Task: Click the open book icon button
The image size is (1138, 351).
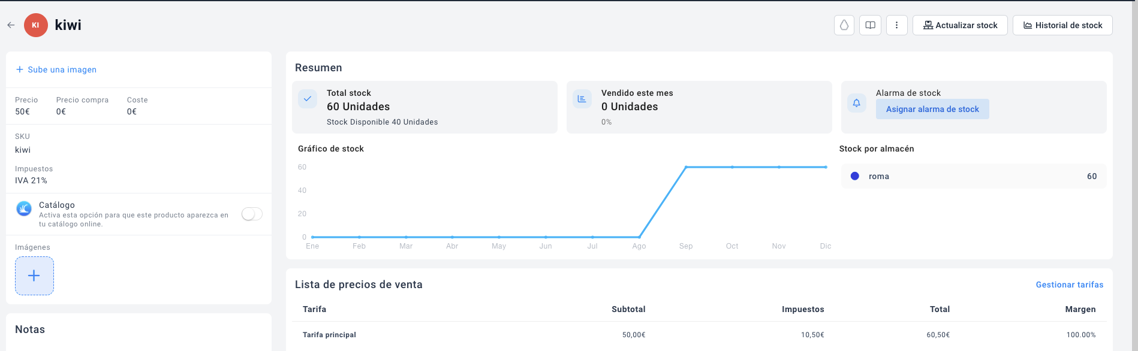Action: pyautogui.click(x=870, y=25)
